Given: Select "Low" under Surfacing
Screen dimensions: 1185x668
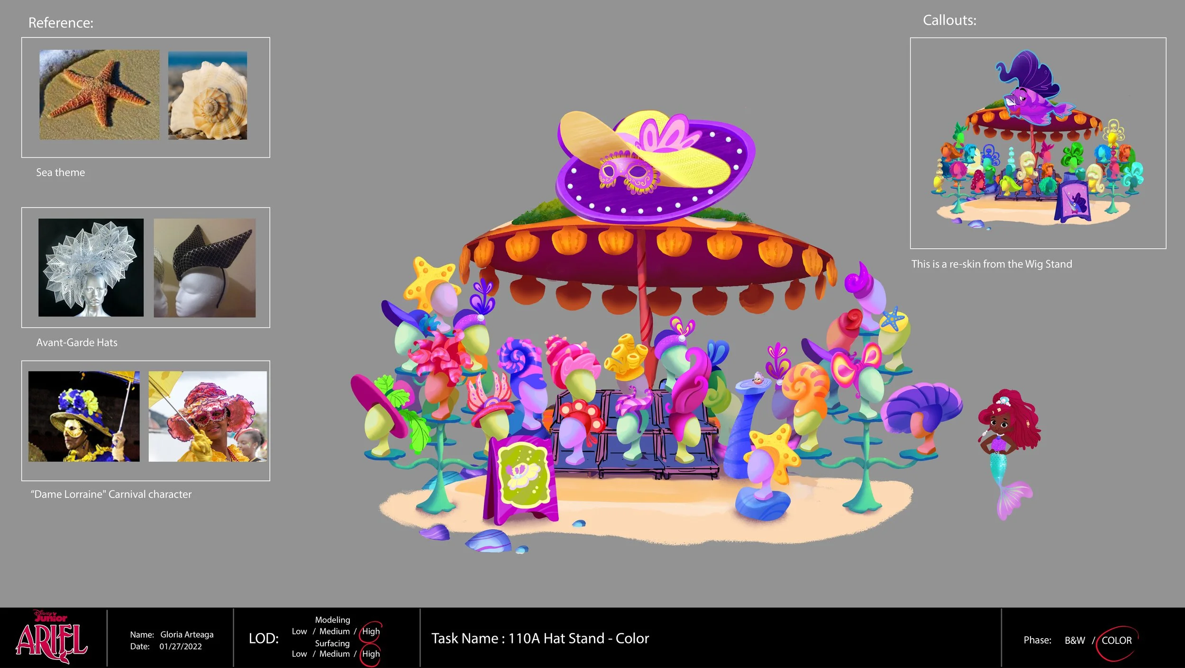Looking at the screenshot, I should tap(299, 654).
